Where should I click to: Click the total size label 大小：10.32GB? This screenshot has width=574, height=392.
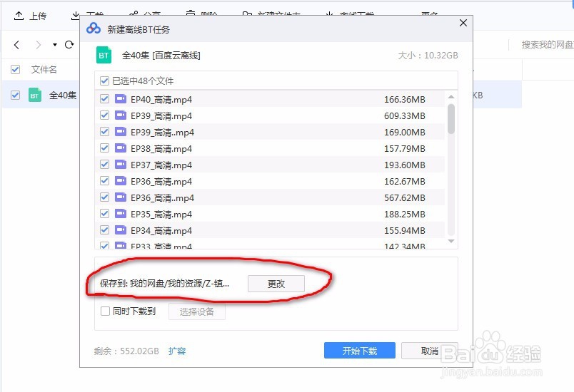point(428,56)
